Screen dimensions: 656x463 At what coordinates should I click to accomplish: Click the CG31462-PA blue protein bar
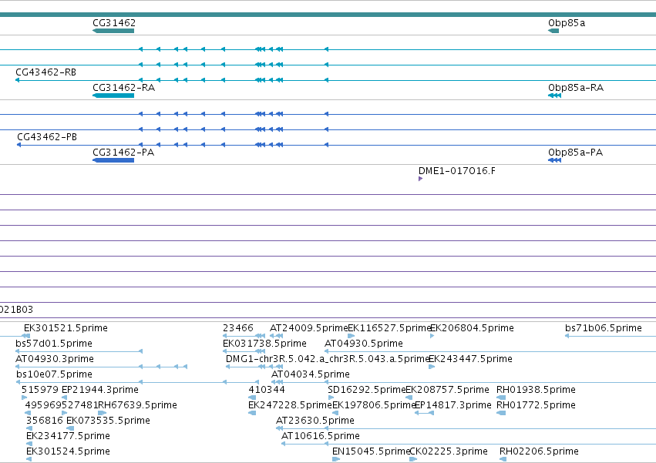113,160
